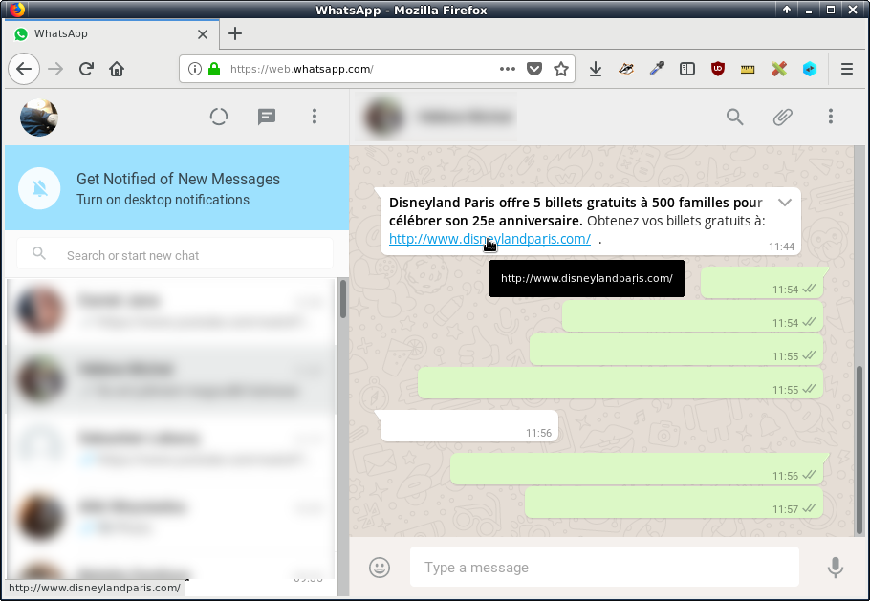Click the blue hexagon extension icon

(x=810, y=69)
